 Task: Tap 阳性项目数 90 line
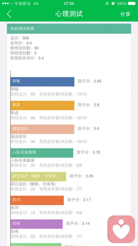point(25,48)
